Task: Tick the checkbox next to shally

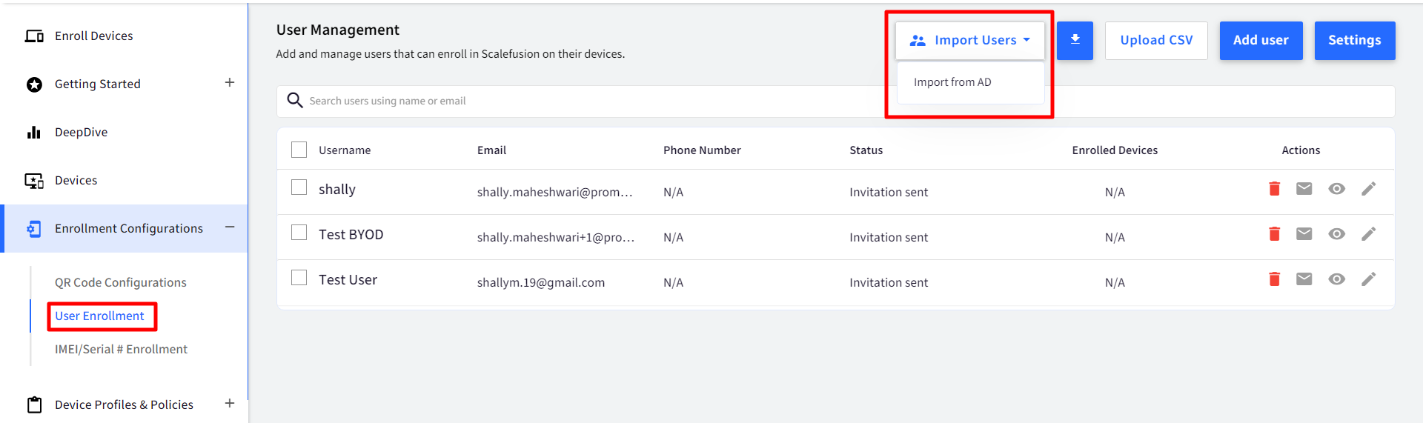Action: click(x=299, y=187)
